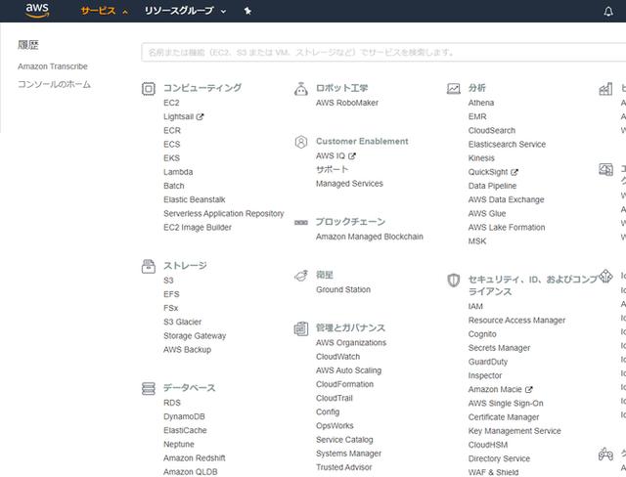The height and width of the screenshot is (477, 626).
Task: Open CloudTrail
Action: 335,398
